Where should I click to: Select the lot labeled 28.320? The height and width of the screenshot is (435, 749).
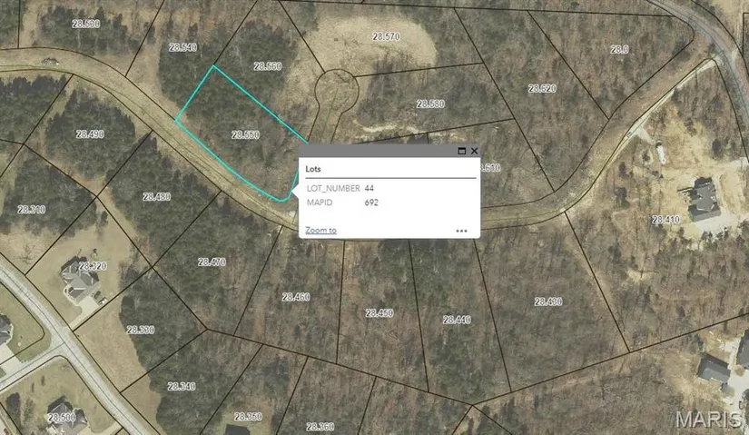pos(92,266)
